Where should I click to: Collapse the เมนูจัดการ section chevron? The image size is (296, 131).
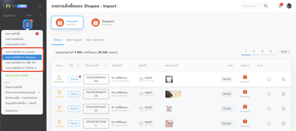coord(40,15)
